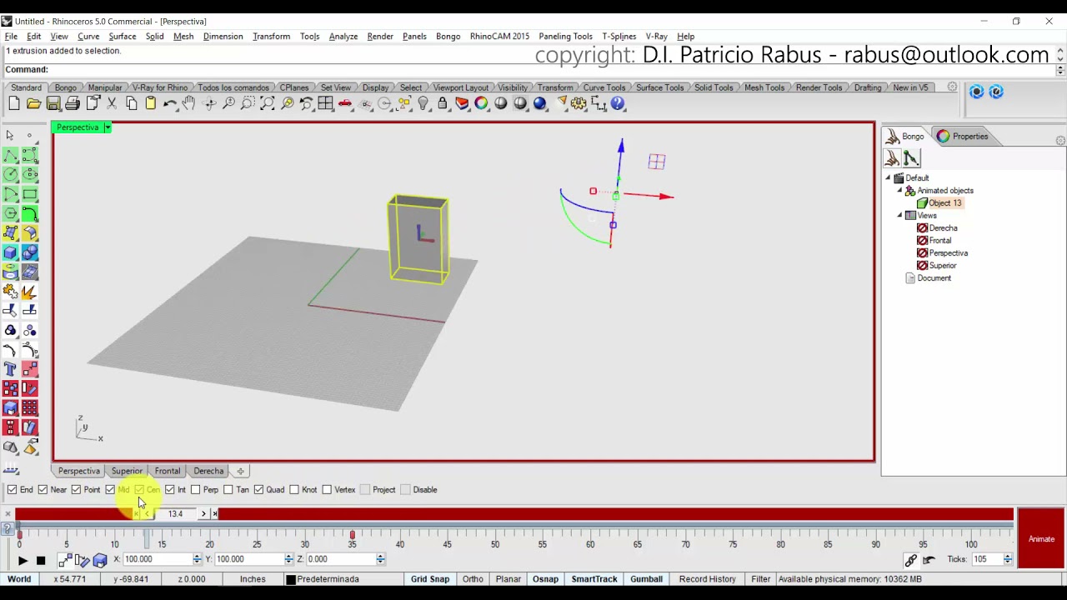Click the Bongo play animation button

tap(23, 561)
